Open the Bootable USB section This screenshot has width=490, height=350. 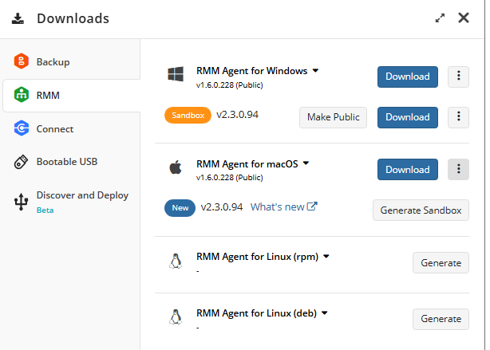coord(71,162)
